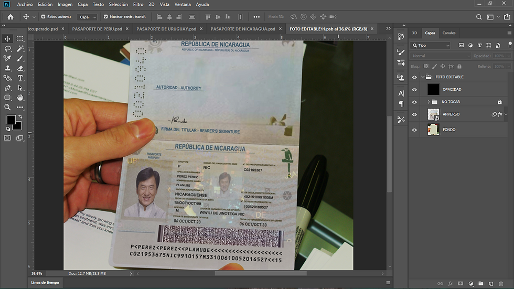Open the Tipo layer filter dropdown

[431, 45]
